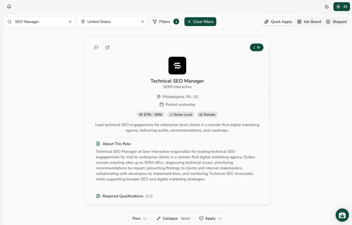This screenshot has height=225, width=352.
Task: Click into the job title search field
Action: click(x=40, y=22)
